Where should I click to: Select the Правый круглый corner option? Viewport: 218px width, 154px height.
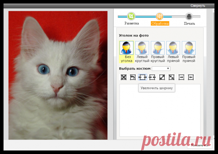click(x=158, y=52)
